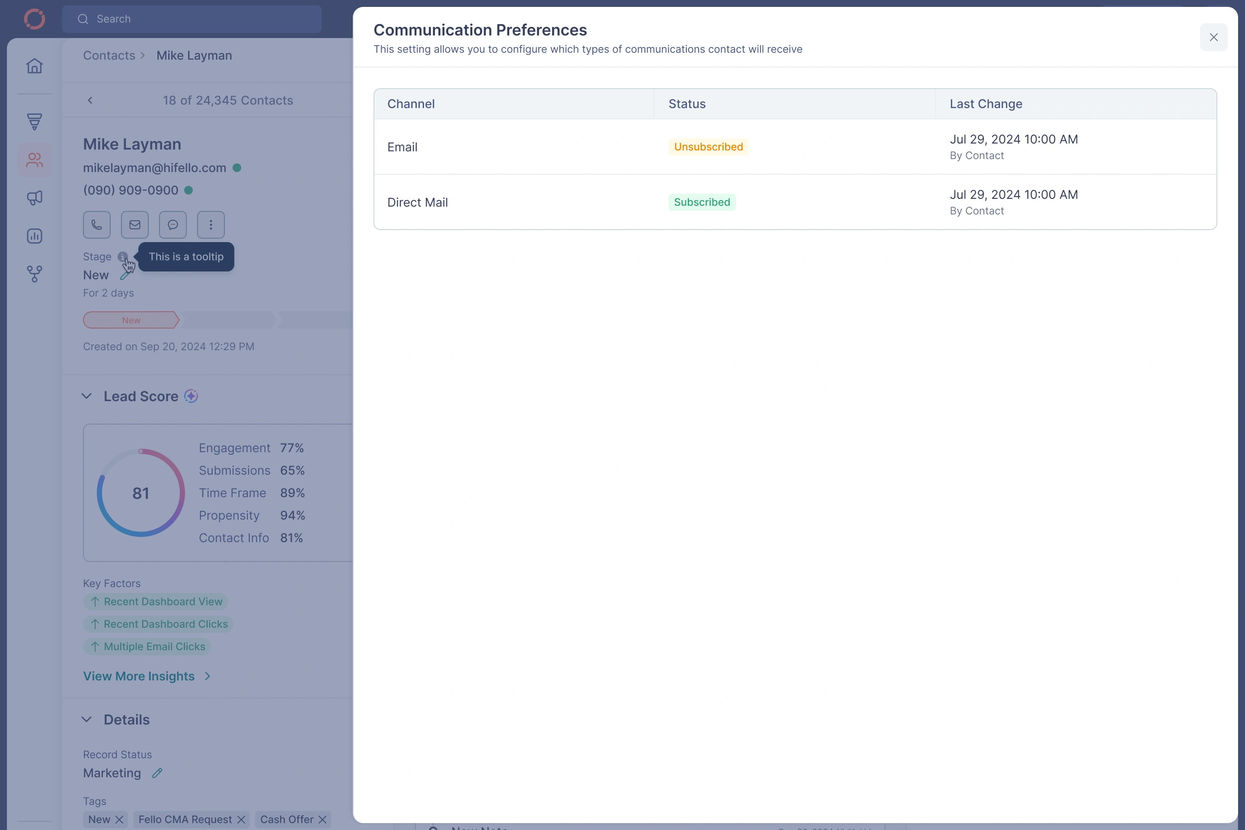Click the New stage progress step
Image resolution: width=1245 pixels, height=830 pixels.
click(131, 320)
